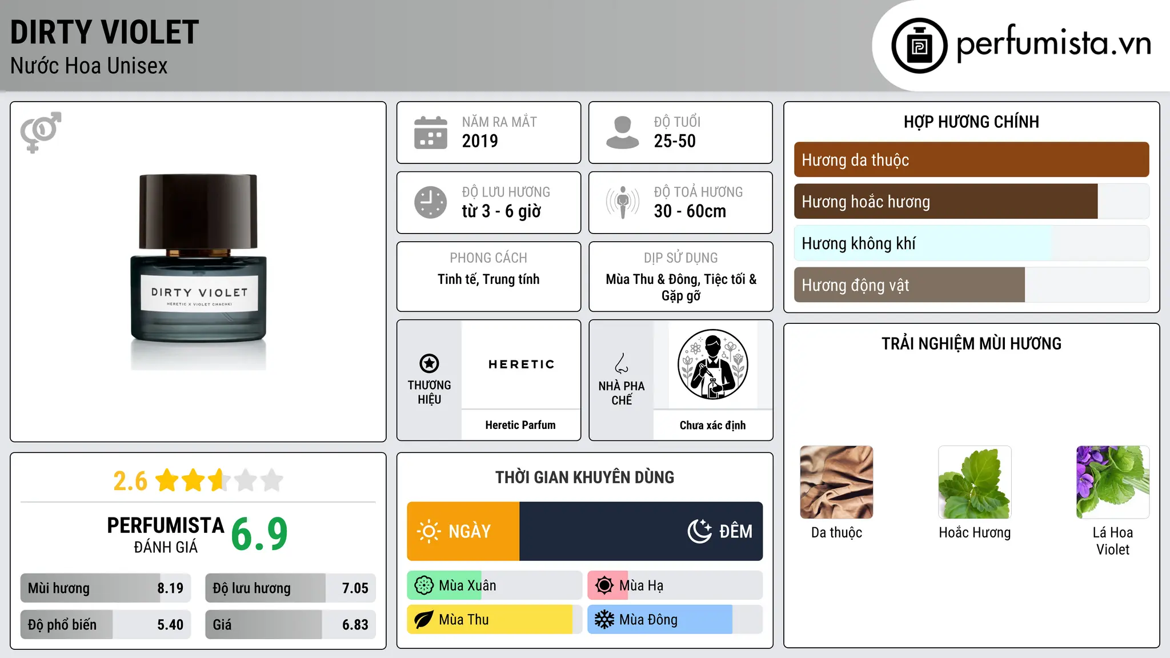Click the clock icon beside Độ lưu hương
Image resolution: width=1170 pixels, height=658 pixels.
click(431, 202)
